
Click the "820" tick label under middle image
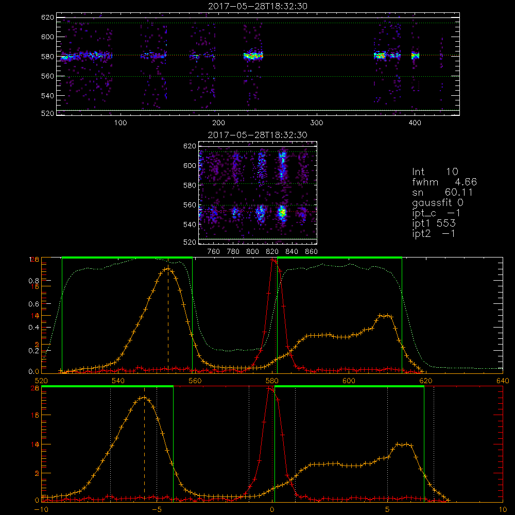pyautogui.click(x=272, y=252)
